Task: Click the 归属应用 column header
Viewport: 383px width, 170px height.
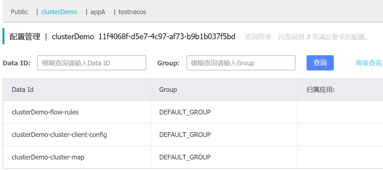Action: 320,90
